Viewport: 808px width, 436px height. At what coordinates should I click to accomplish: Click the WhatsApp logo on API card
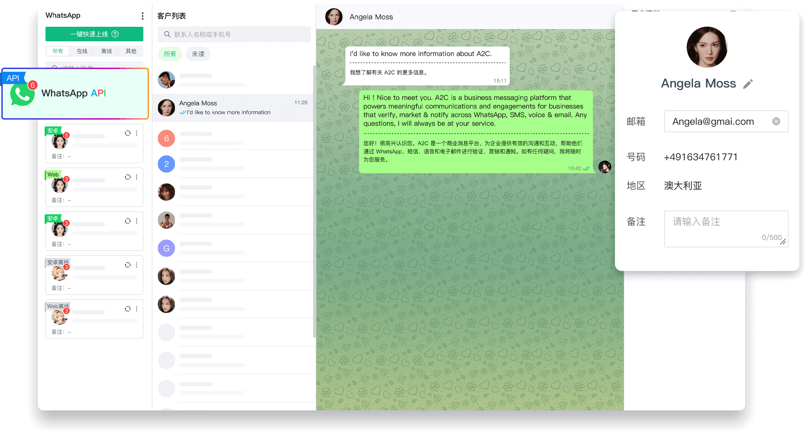tap(23, 94)
